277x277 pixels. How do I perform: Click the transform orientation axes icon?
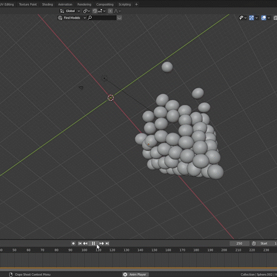tap(62, 11)
